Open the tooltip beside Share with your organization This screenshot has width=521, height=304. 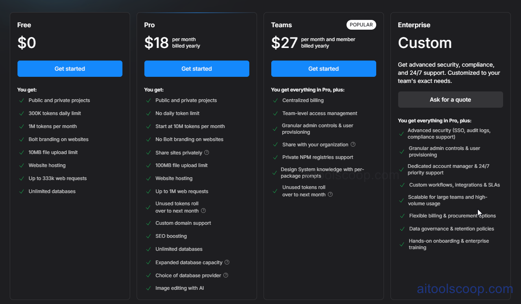(x=353, y=144)
